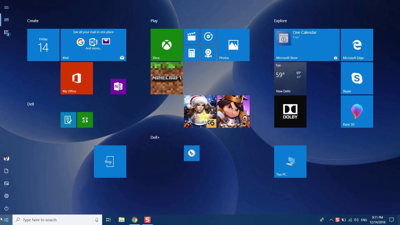Screen dimensions: 400x225
Task: Open the red S app on taskbar
Action: (x=147, y=220)
